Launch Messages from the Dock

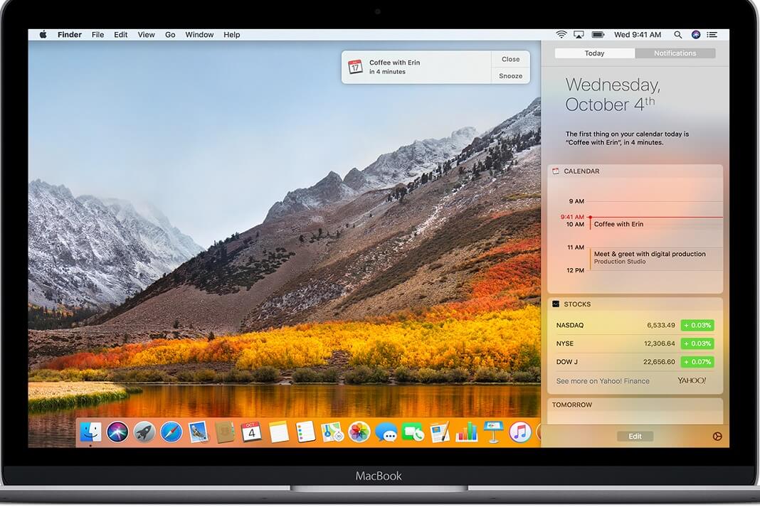point(386,432)
